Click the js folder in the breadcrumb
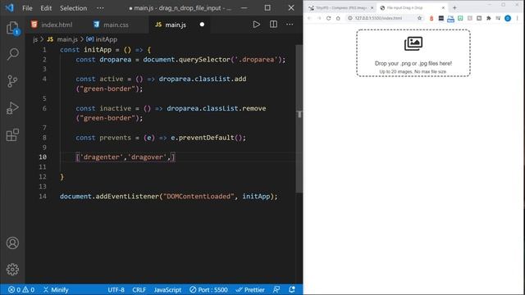This screenshot has width=525, height=295. click(x=35, y=39)
